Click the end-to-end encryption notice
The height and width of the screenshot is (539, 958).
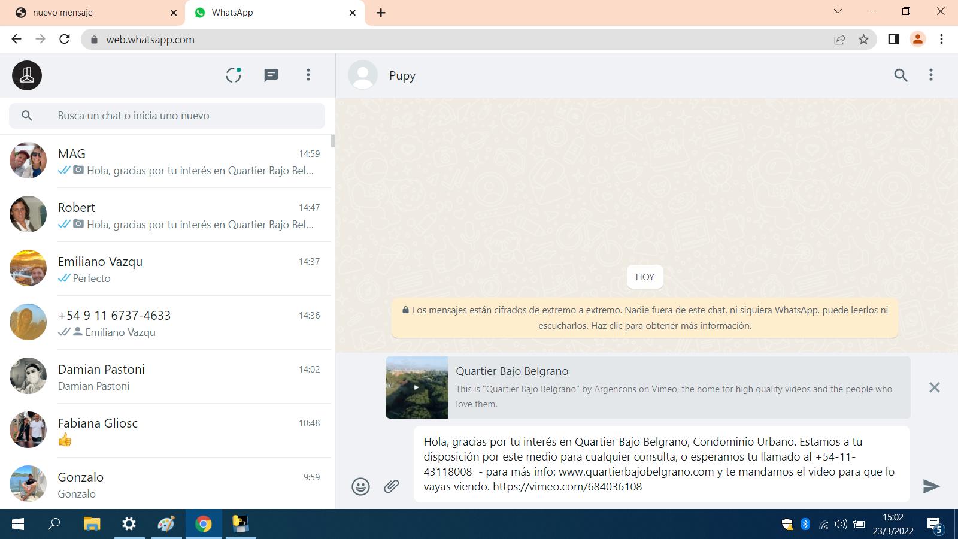[645, 318]
